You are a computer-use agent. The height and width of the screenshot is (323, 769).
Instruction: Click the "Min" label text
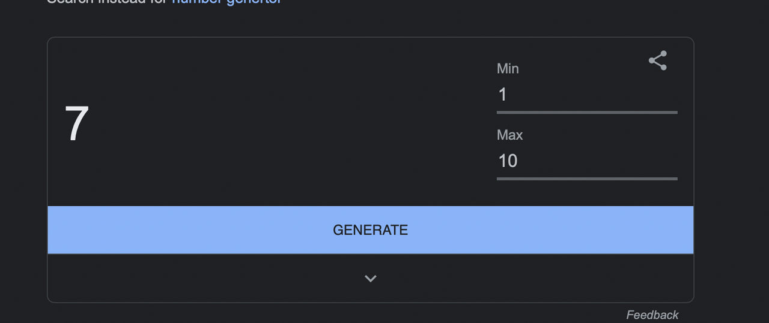pyautogui.click(x=508, y=69)
